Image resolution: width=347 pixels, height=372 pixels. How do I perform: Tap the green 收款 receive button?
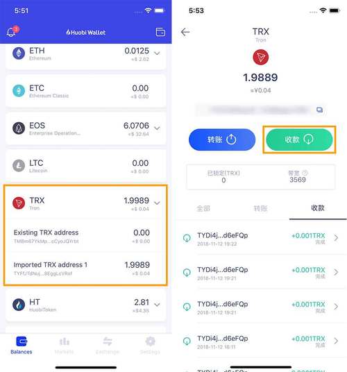[x=299, y=139]
